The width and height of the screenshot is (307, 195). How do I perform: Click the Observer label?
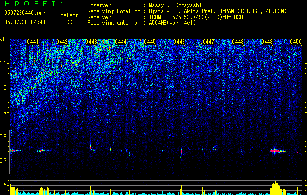click(x=99, y=5)
